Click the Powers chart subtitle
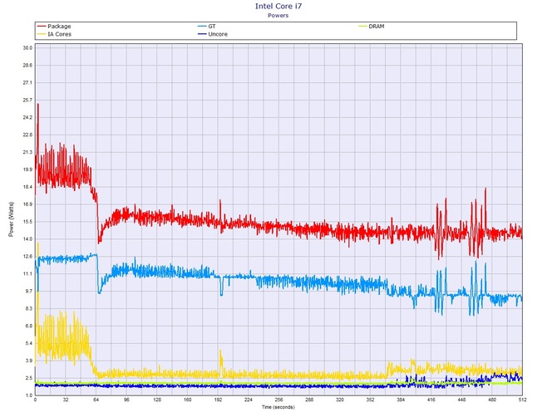 click(278, 16)
